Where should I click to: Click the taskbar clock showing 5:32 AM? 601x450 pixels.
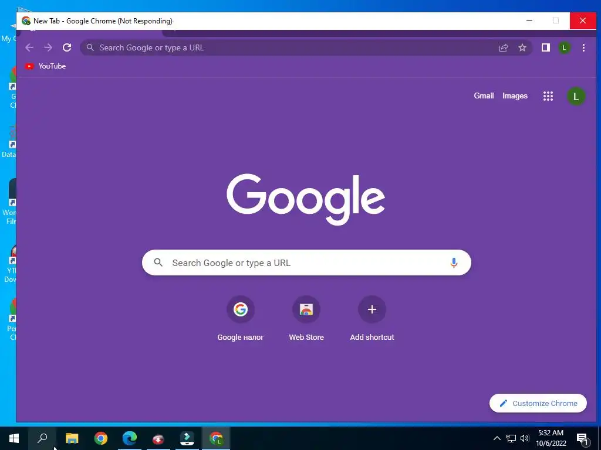pos(551,438)
